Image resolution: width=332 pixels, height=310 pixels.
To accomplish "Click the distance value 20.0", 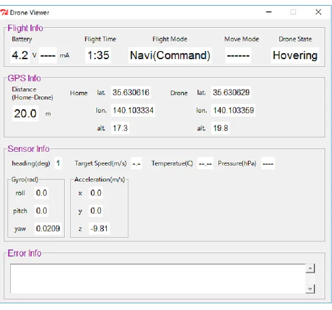I will 26,113.
